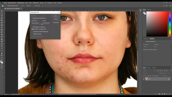Select the Paint Bucket tool
The image size is (172, 97).
click(2, 37)
